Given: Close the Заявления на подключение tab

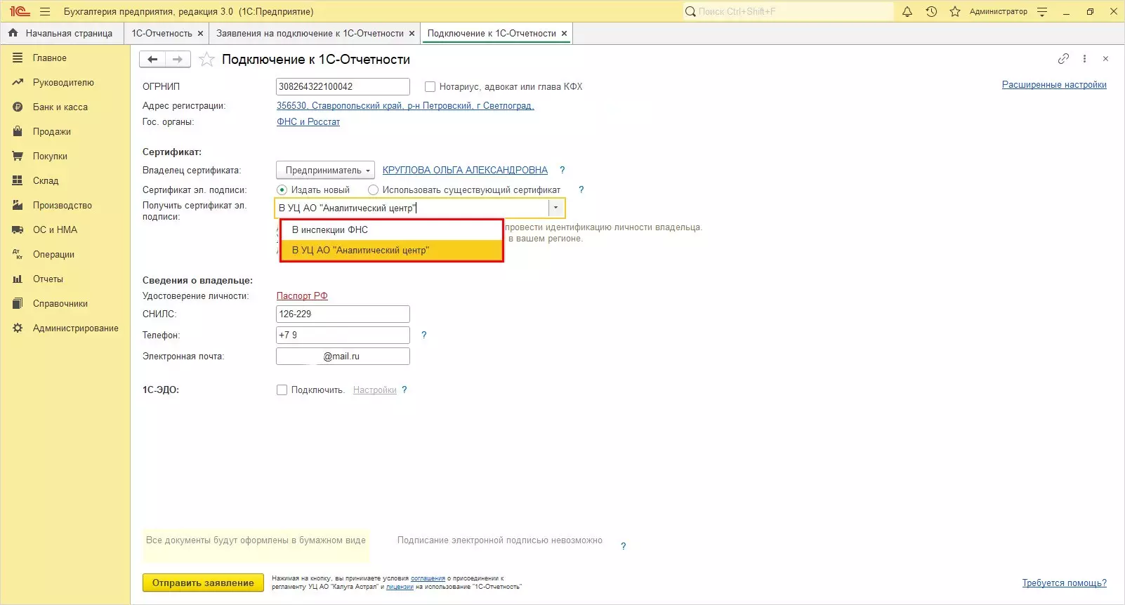Looking at the screenshot, I should tap(412, 33).
